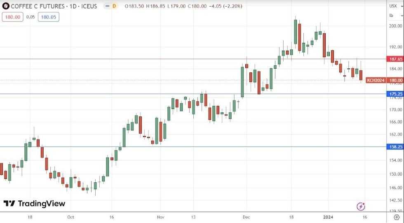The height and width of the screenshot is (223, 404).
Task: Click the blue 158.25 price level label
Action: (395, 147)
